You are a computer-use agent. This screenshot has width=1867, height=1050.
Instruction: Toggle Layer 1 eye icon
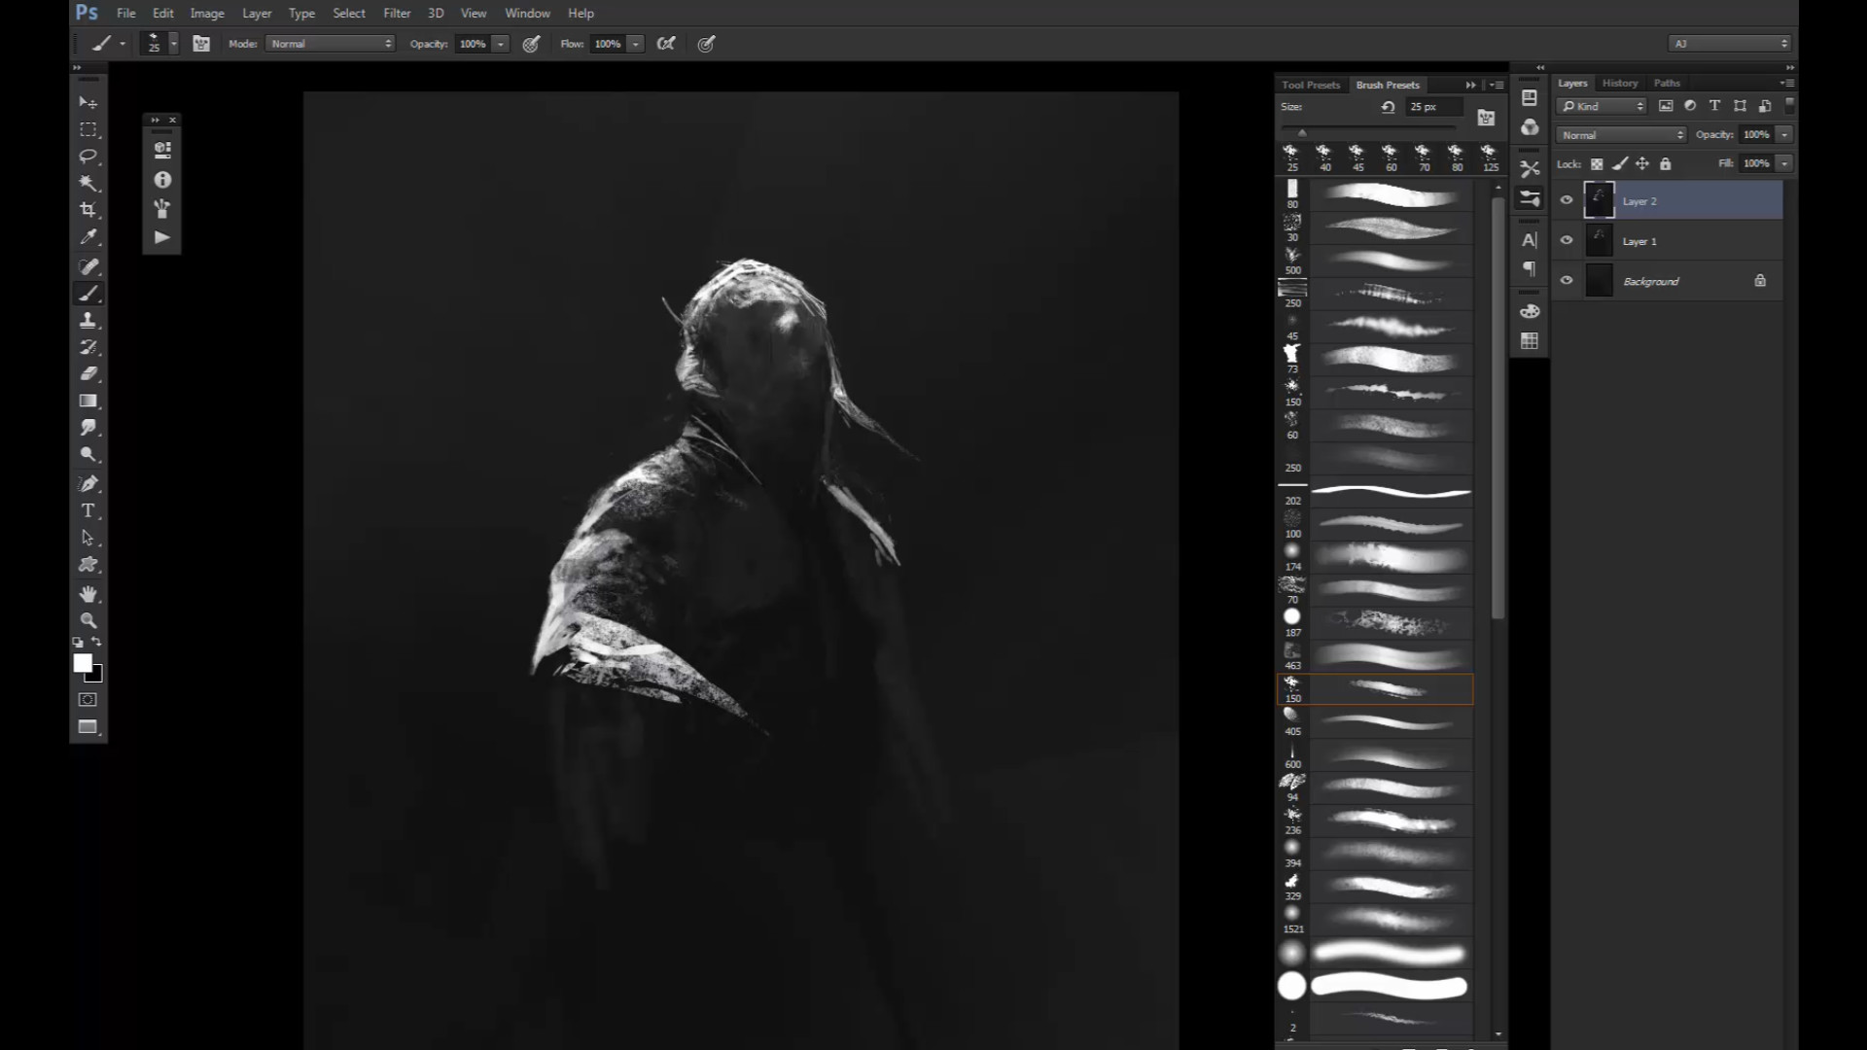(1567, 240)
